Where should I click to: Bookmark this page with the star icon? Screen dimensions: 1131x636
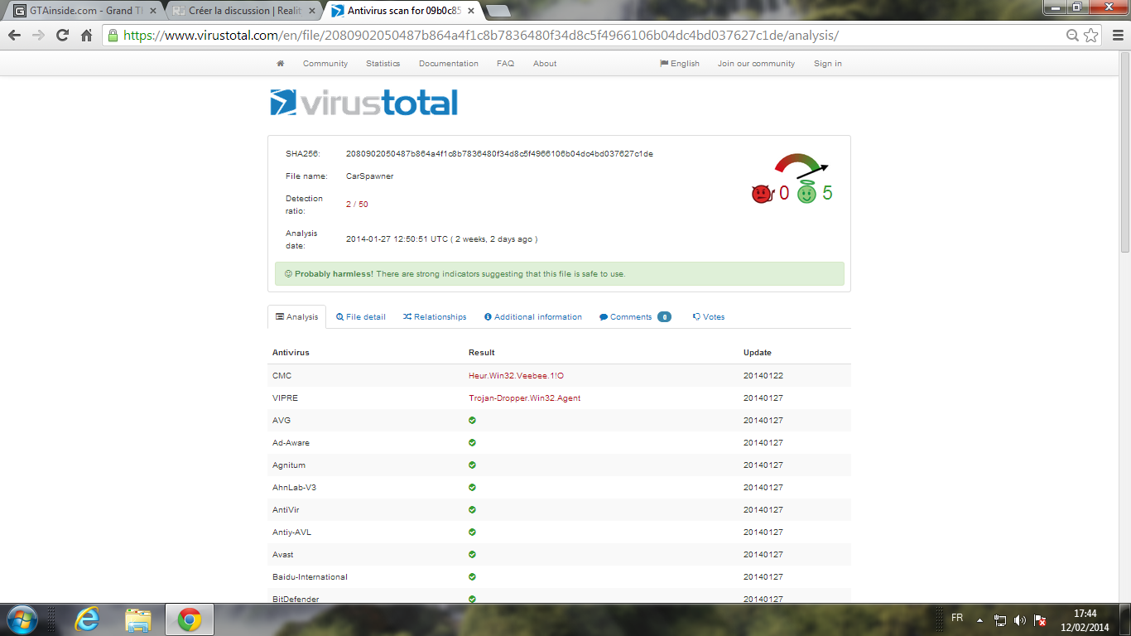tap(1091, 36)
